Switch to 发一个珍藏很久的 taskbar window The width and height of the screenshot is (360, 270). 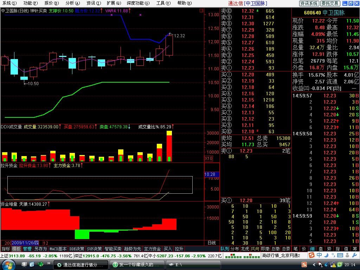137,265
